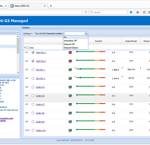Tick the Outlet A9 checkbox
Viewport: 150px width, 145px height.
[33, 122]
